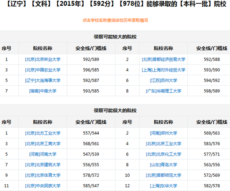This screenshot has height=191, width=230.
Task: Click the value 568/561
Action: click(91, 144)
